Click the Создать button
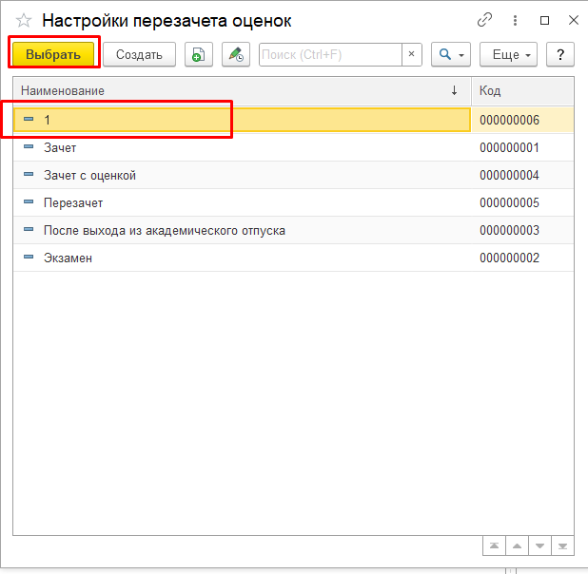The image size is (588, 574). pos(139,54)
